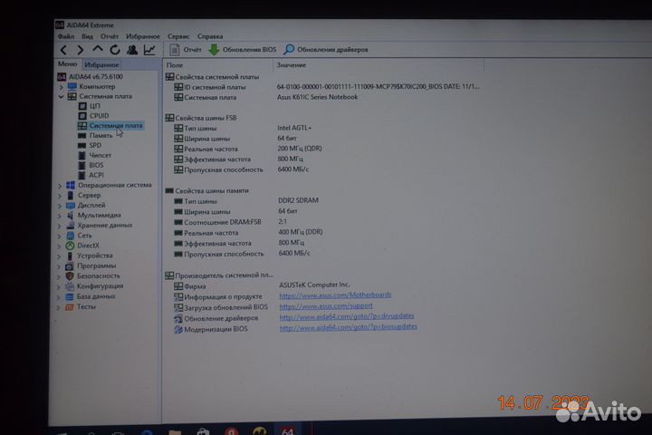Select the BIOS tree item
The image size is (652, 435).
coord(97,165)
